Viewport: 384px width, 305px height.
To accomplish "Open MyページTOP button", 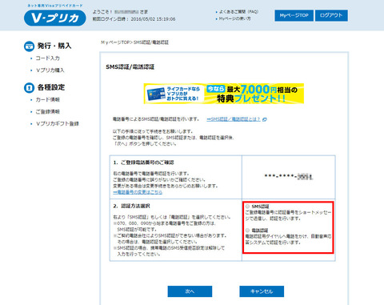I will 294,15.
